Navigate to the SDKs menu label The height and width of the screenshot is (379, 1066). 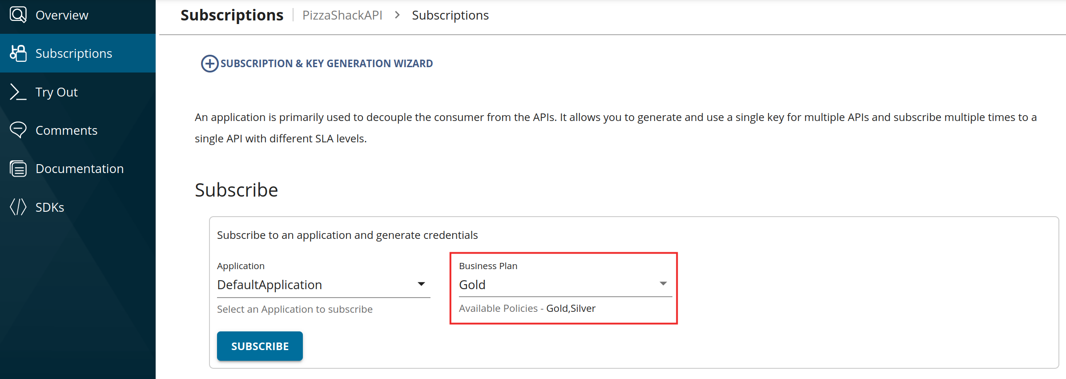pyautogui.click(x=50, y=207)
